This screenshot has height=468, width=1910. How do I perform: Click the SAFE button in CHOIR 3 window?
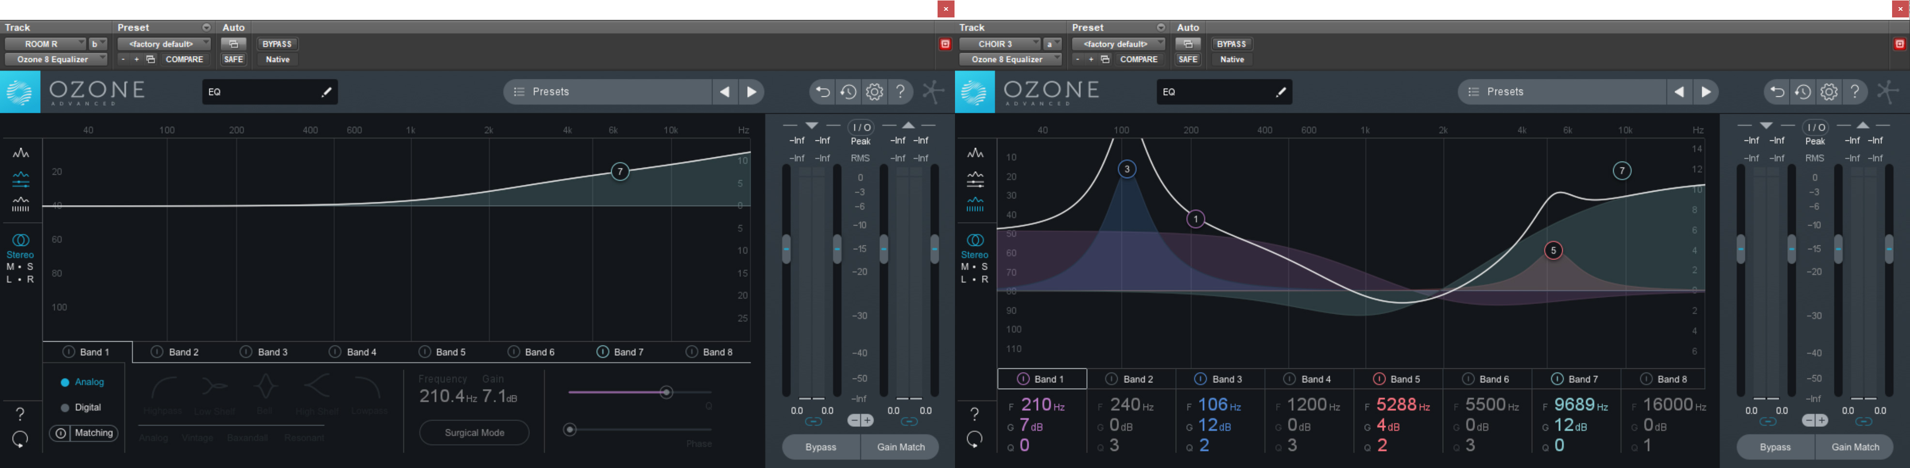[1188, 59]
